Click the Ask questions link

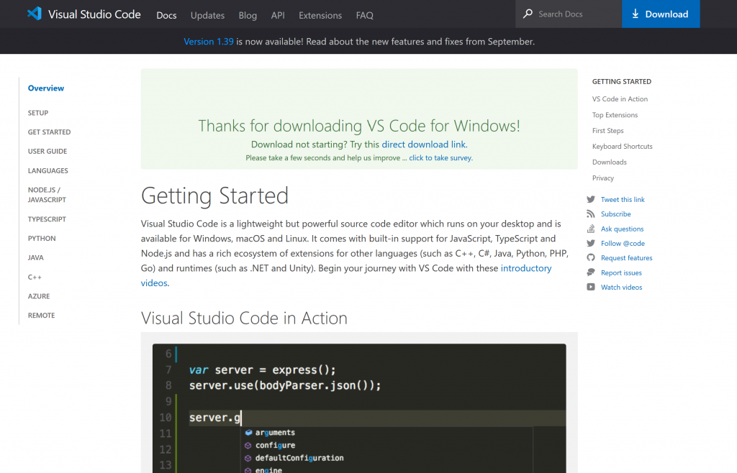622,229
